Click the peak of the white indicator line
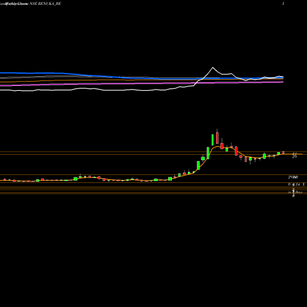 pyautogui.click(x=212, y=68)
